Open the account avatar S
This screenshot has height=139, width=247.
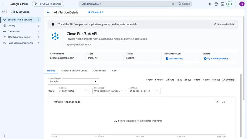[242, 4]
